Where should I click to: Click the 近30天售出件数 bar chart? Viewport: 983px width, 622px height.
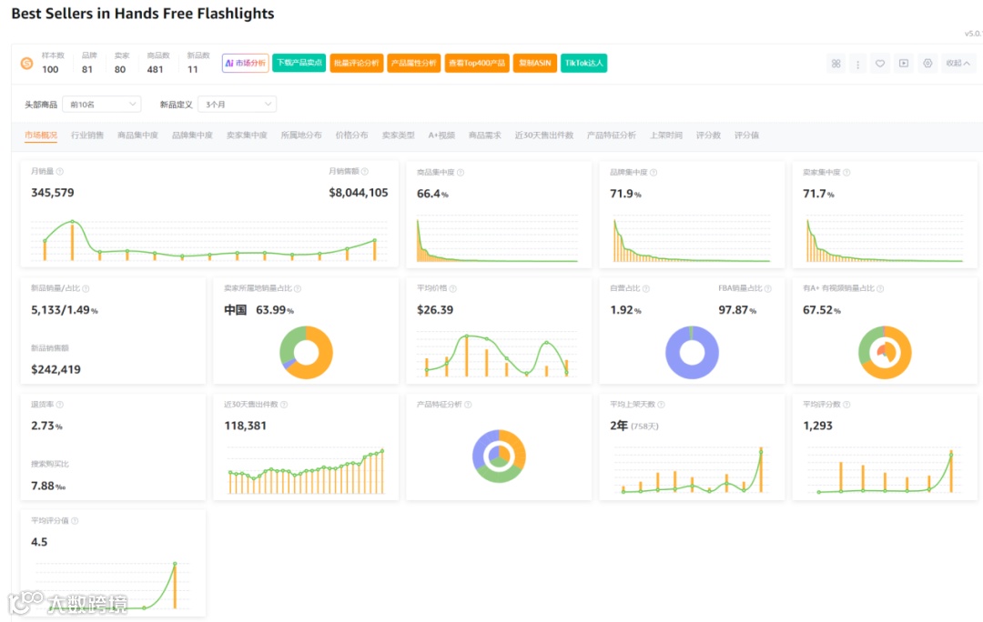point(306,470)
